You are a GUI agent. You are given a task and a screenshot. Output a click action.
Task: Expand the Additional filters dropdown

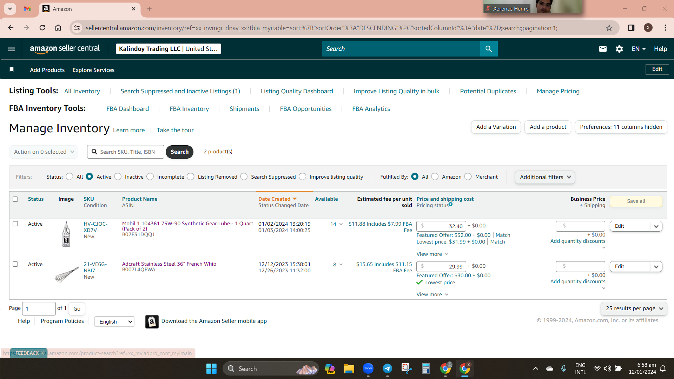coord(545,177)
